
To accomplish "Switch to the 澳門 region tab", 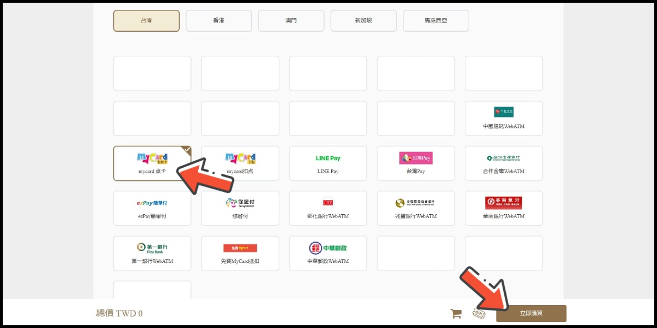I will [x=291, y=21].
